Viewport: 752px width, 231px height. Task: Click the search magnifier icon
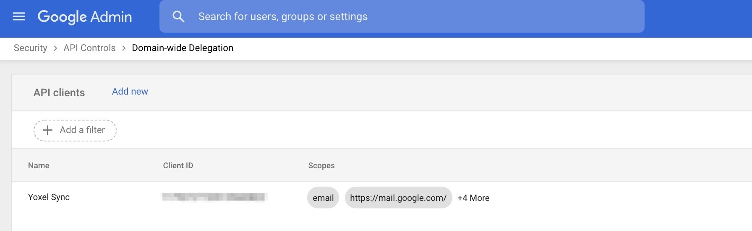(x=178, y=17)
